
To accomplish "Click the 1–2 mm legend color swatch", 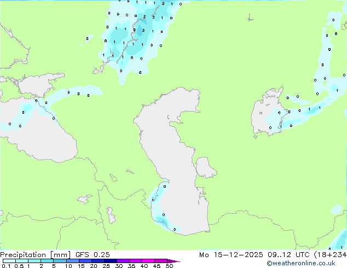I will point(34,261).
